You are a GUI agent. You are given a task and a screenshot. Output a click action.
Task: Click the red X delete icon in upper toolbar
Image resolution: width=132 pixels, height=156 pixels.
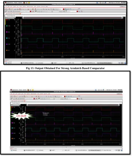35,9
